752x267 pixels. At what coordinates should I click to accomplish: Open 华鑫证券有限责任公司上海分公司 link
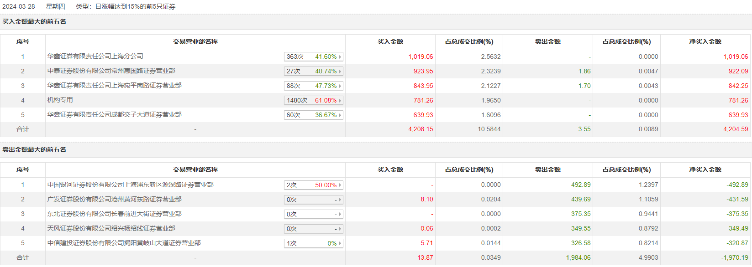(95, 56)
